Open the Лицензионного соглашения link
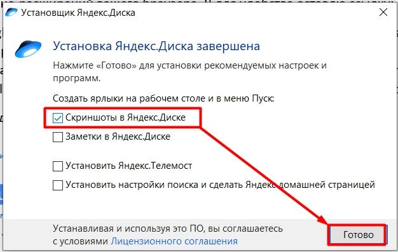The image size is (398, 252). pos(174,241)
